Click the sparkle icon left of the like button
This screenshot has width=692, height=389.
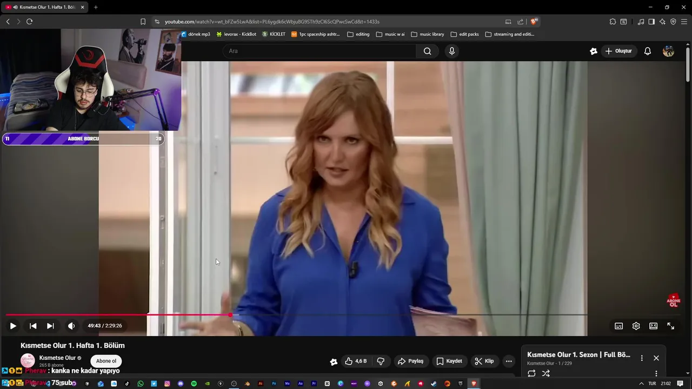point(334,361)
